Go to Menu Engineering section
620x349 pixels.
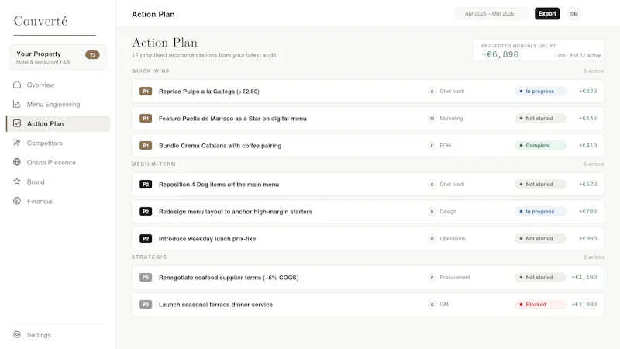tap(58, 104)
